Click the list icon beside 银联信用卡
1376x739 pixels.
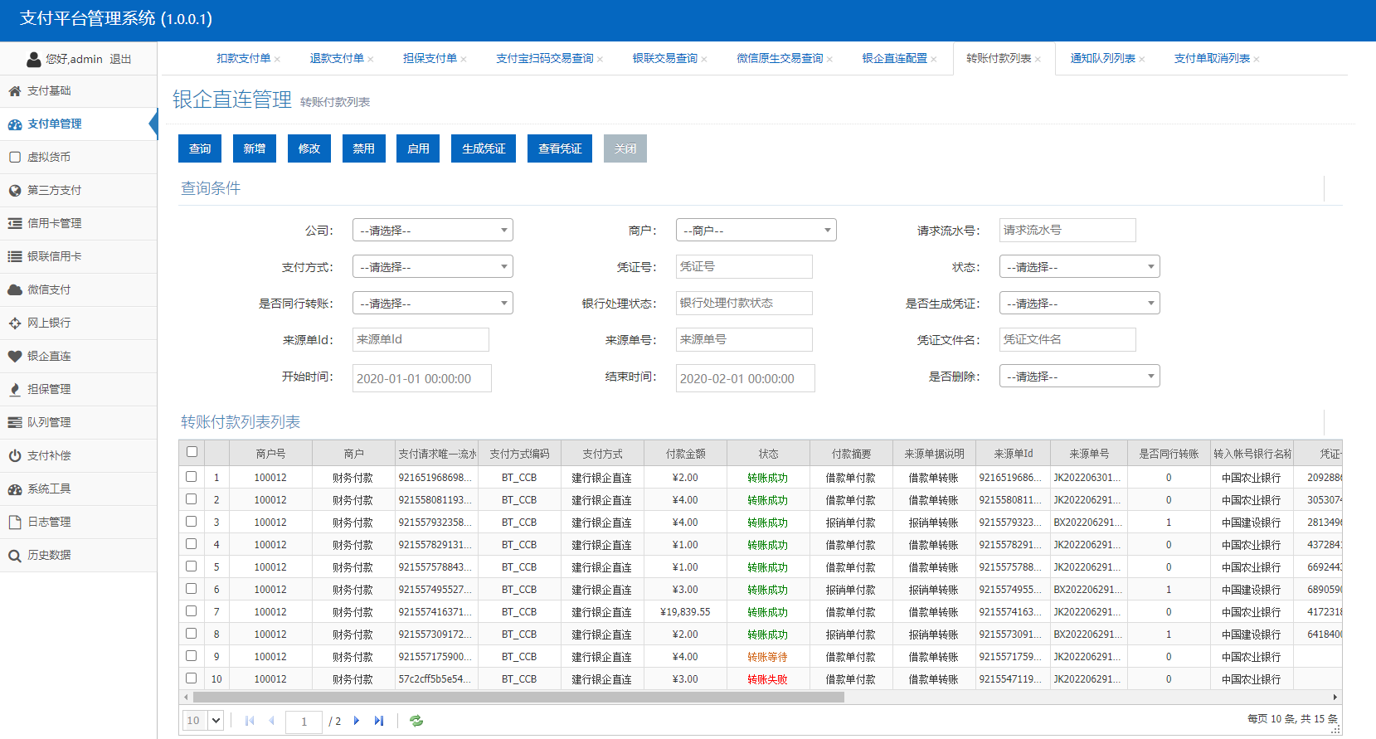14,257
